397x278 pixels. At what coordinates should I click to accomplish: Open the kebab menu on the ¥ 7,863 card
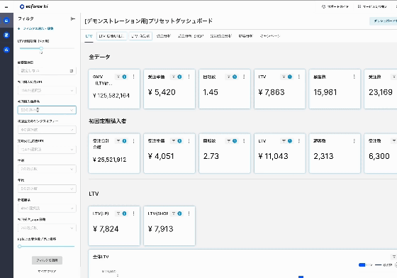coord(299,77)
